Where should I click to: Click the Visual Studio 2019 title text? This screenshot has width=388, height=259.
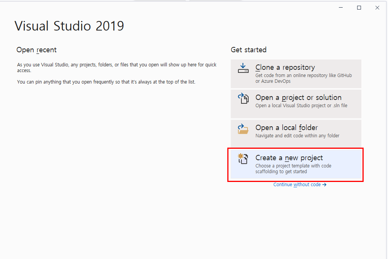pos(69,26)
